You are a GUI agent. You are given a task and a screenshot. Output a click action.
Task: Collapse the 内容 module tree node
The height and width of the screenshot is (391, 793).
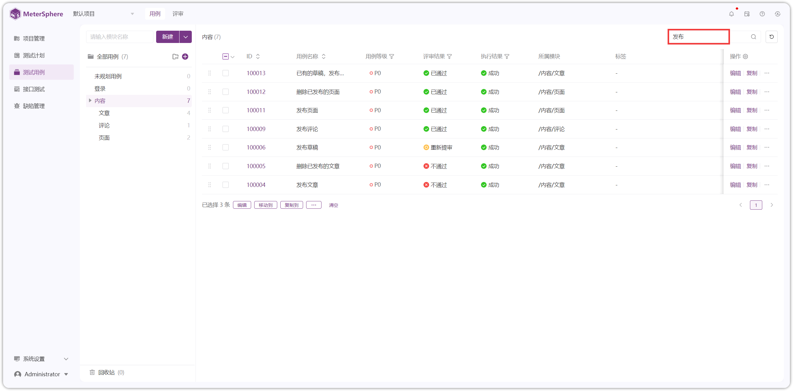pos(90,101)
